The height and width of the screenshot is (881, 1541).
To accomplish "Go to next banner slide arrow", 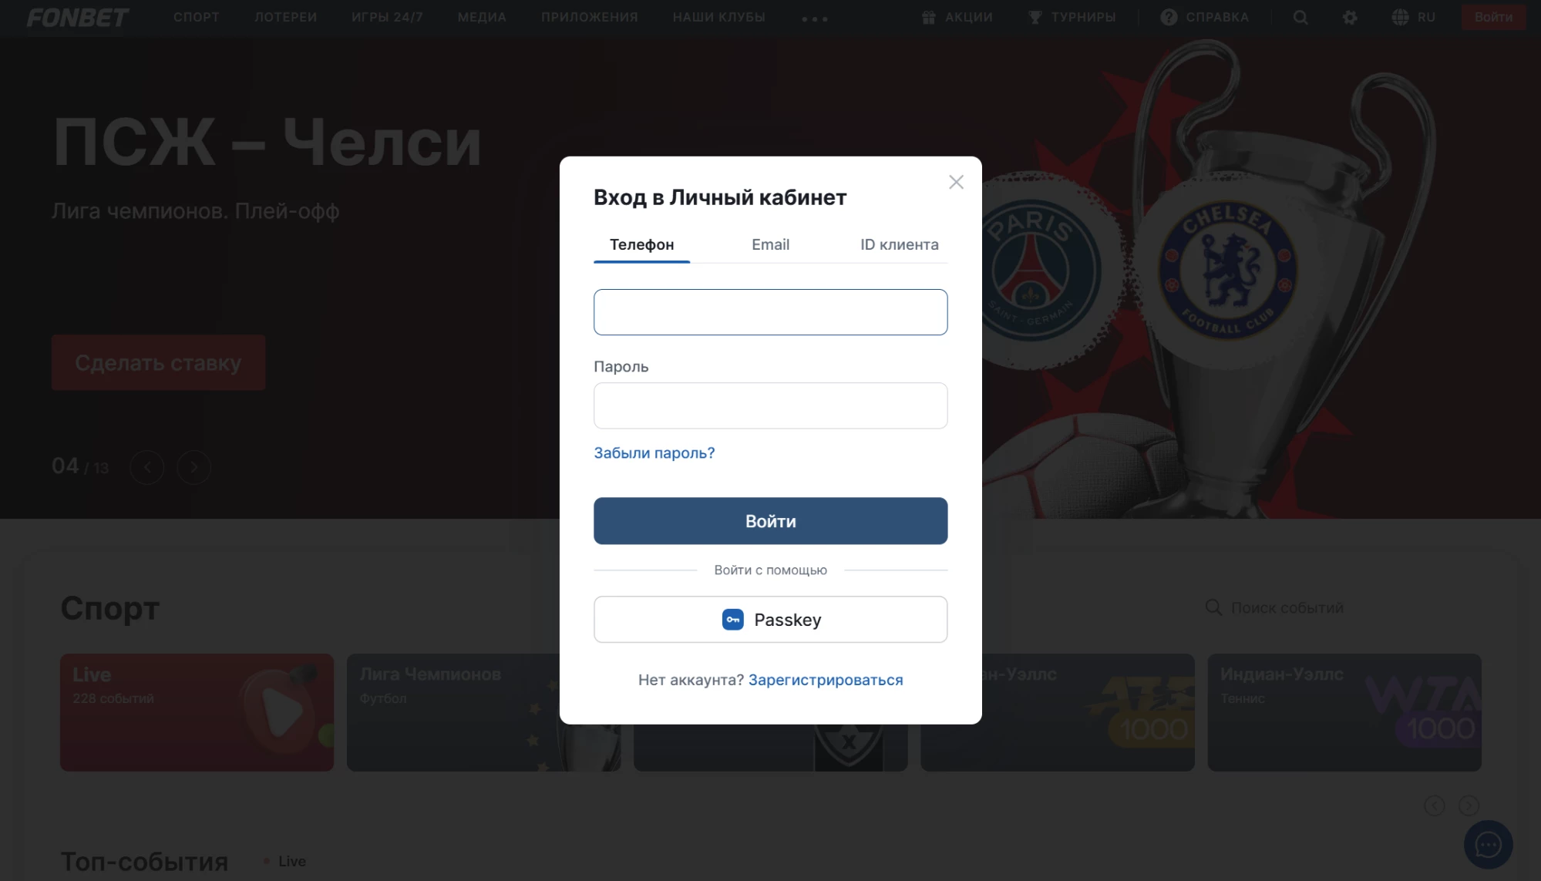I will coord(193,467).
